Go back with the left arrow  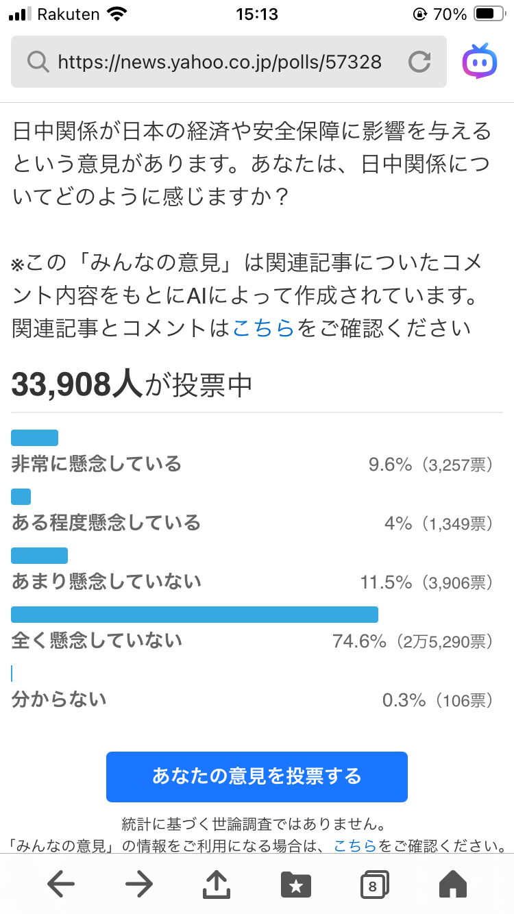[x=61, y=885]
